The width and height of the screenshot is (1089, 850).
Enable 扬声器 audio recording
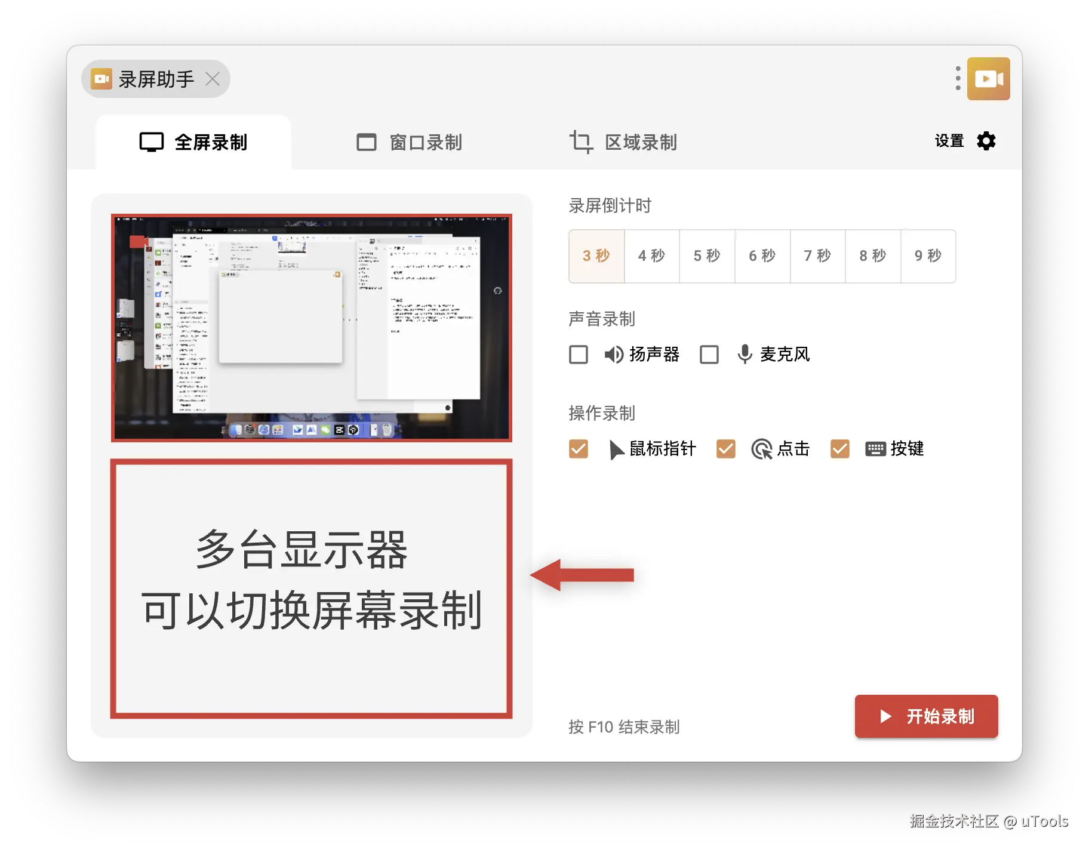578,354
